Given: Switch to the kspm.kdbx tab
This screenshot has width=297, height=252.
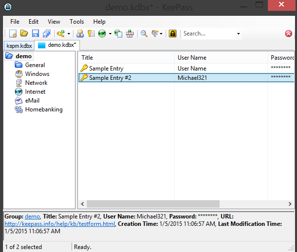Looking at the screenshot, I should [19, 46].
